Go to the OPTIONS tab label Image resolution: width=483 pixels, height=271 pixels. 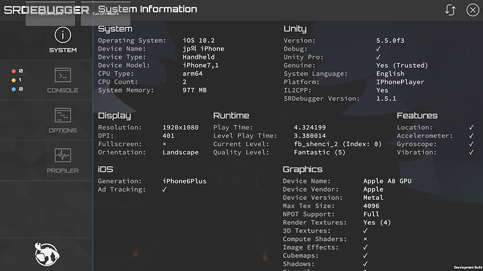click(x=63, y=130)
